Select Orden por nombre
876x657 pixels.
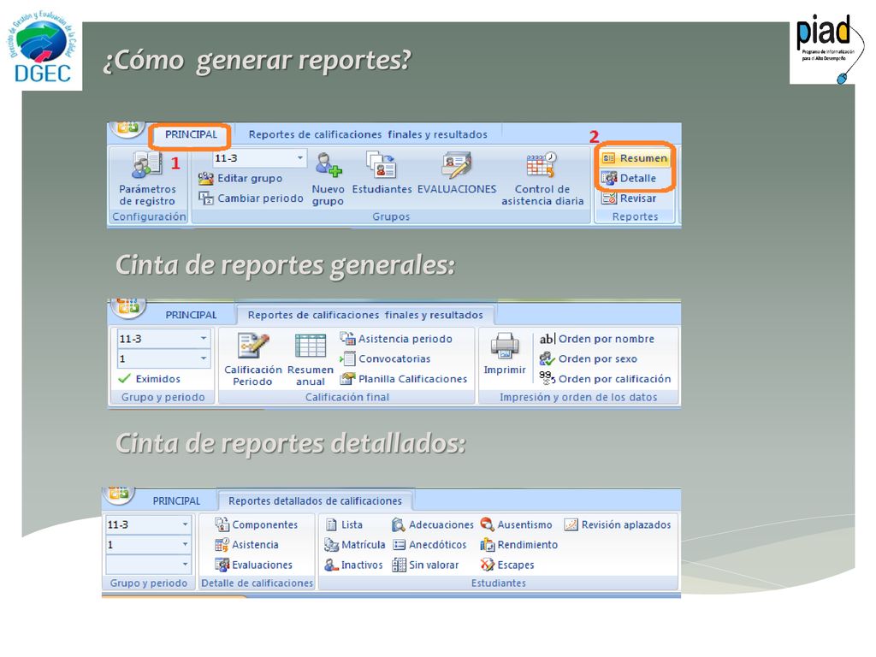[596, 339]
